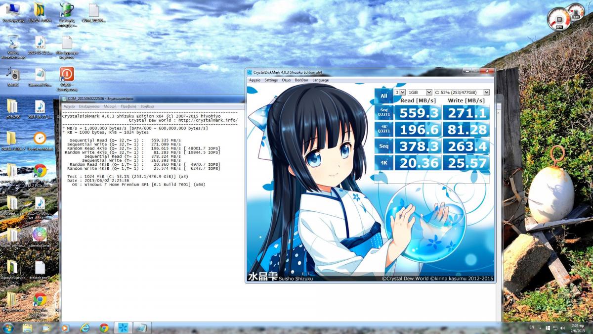
Task: Select the ΠΑΛΙΑ ΛΑΙΚΑ folder icon
Action: coord(40,13)
